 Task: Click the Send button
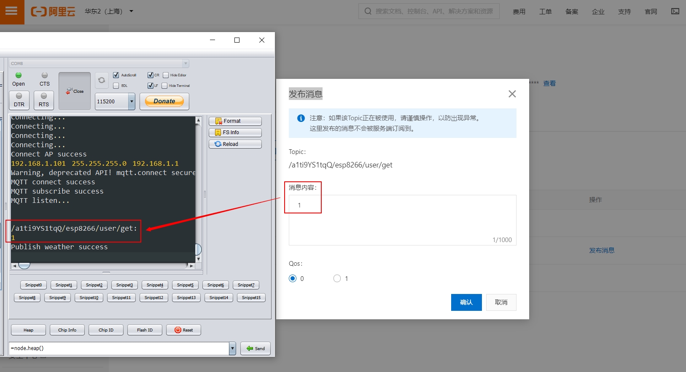256,348
